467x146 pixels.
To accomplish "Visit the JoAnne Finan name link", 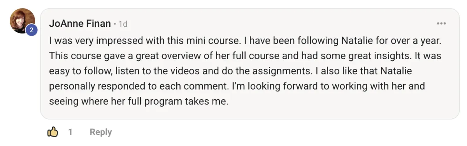I will pyautogui.click(x=80, y=24).
